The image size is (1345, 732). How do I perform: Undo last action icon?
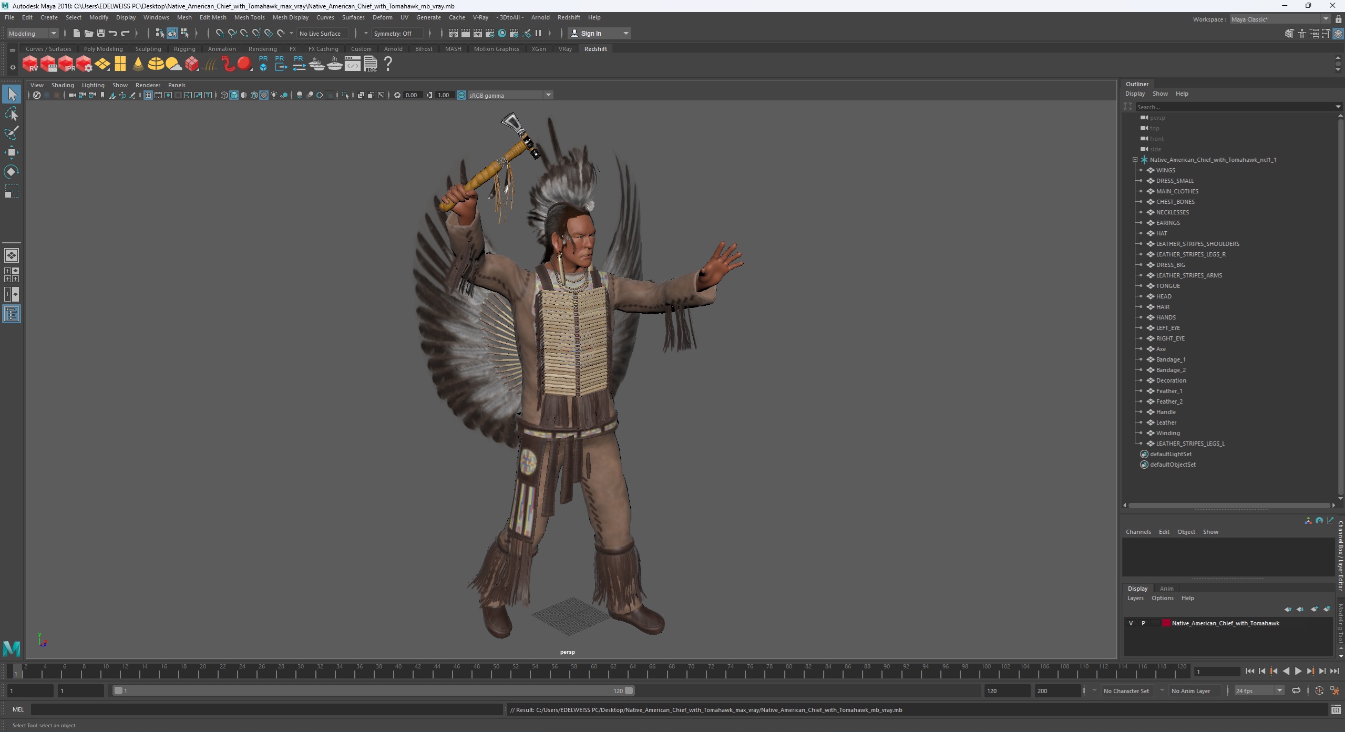click(112, 33)
